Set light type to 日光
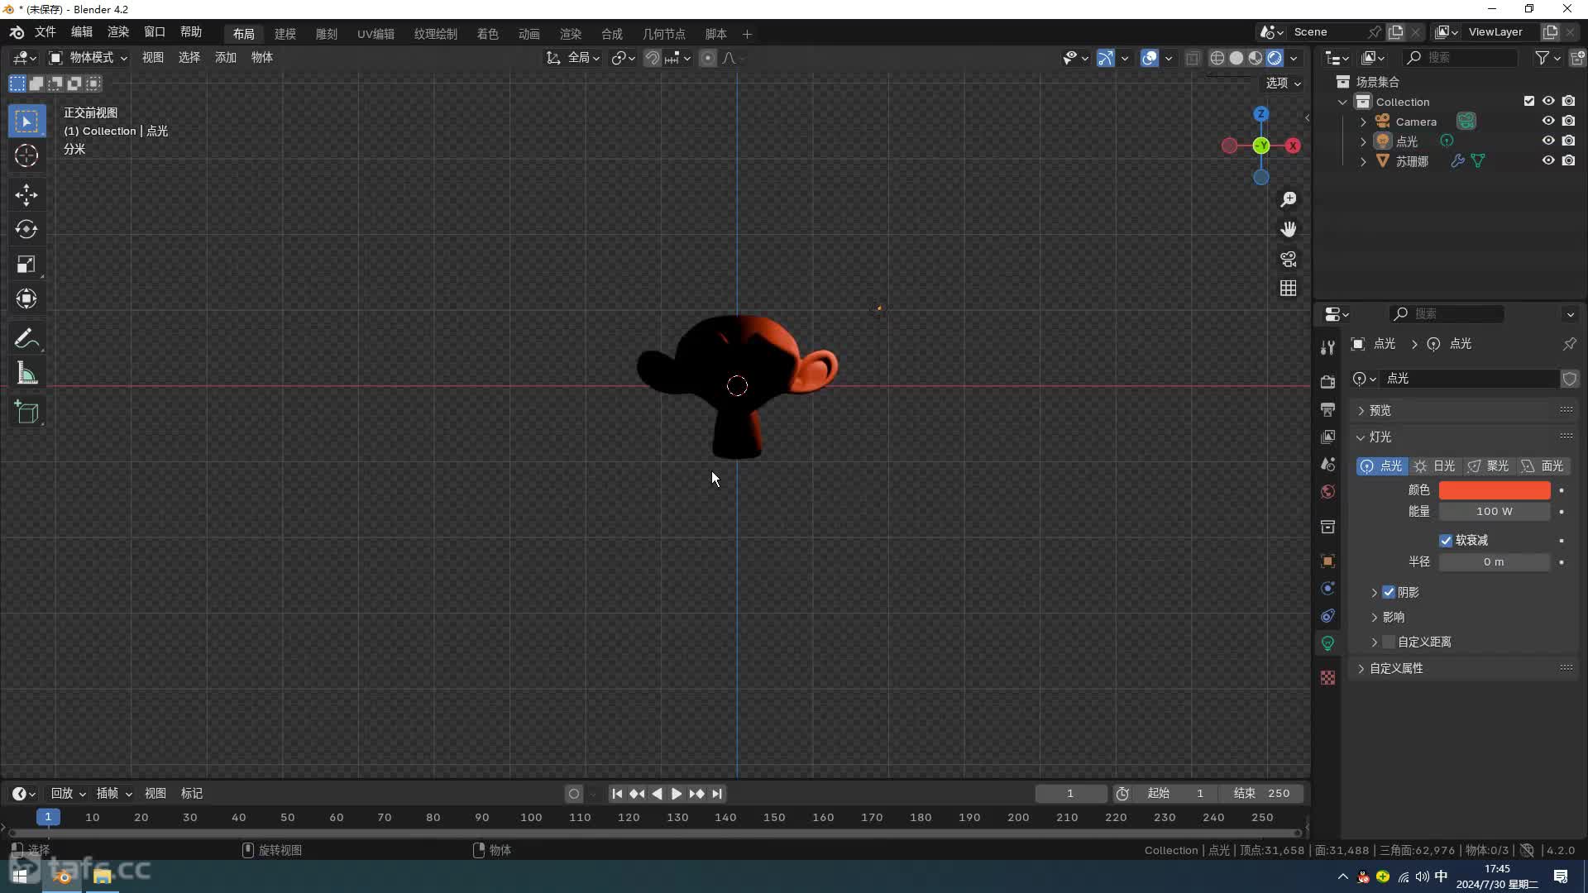The image size is (1588, 893). (1435, 466)
